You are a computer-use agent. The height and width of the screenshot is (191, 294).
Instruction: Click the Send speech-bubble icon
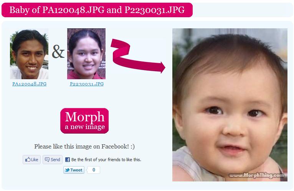[x=47, y=160]
